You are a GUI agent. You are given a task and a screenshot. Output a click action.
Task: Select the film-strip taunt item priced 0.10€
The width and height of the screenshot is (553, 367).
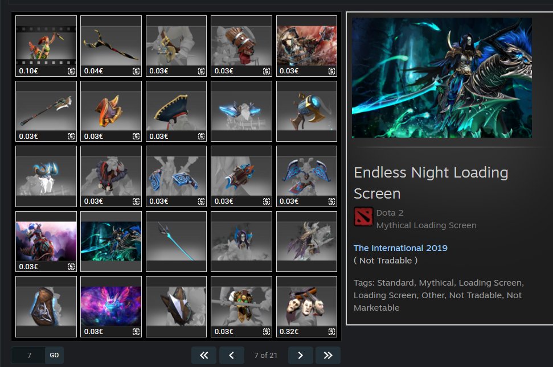coord(46,46)
